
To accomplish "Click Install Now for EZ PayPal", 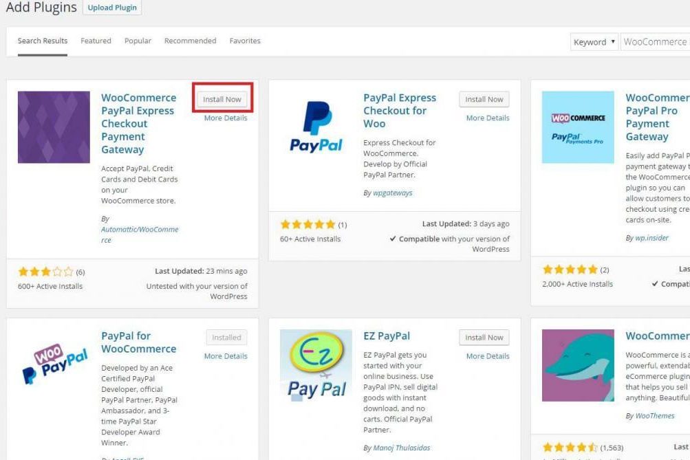I will pyautogui.click(x=484, y=338).
